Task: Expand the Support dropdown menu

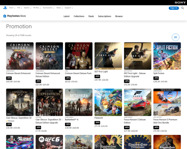Action: coord(69,8)
